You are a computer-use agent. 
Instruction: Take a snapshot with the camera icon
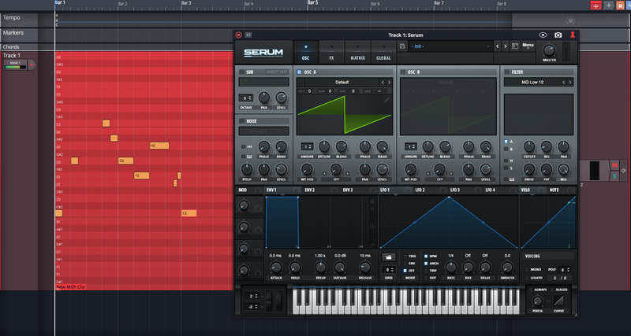pos(558,35)
